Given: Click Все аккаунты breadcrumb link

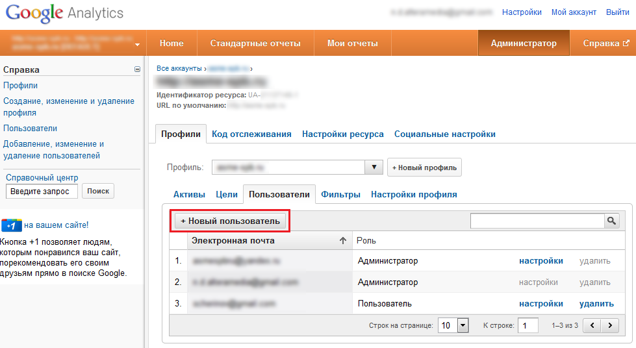Looking at the screenshot, I should (179, 69).
